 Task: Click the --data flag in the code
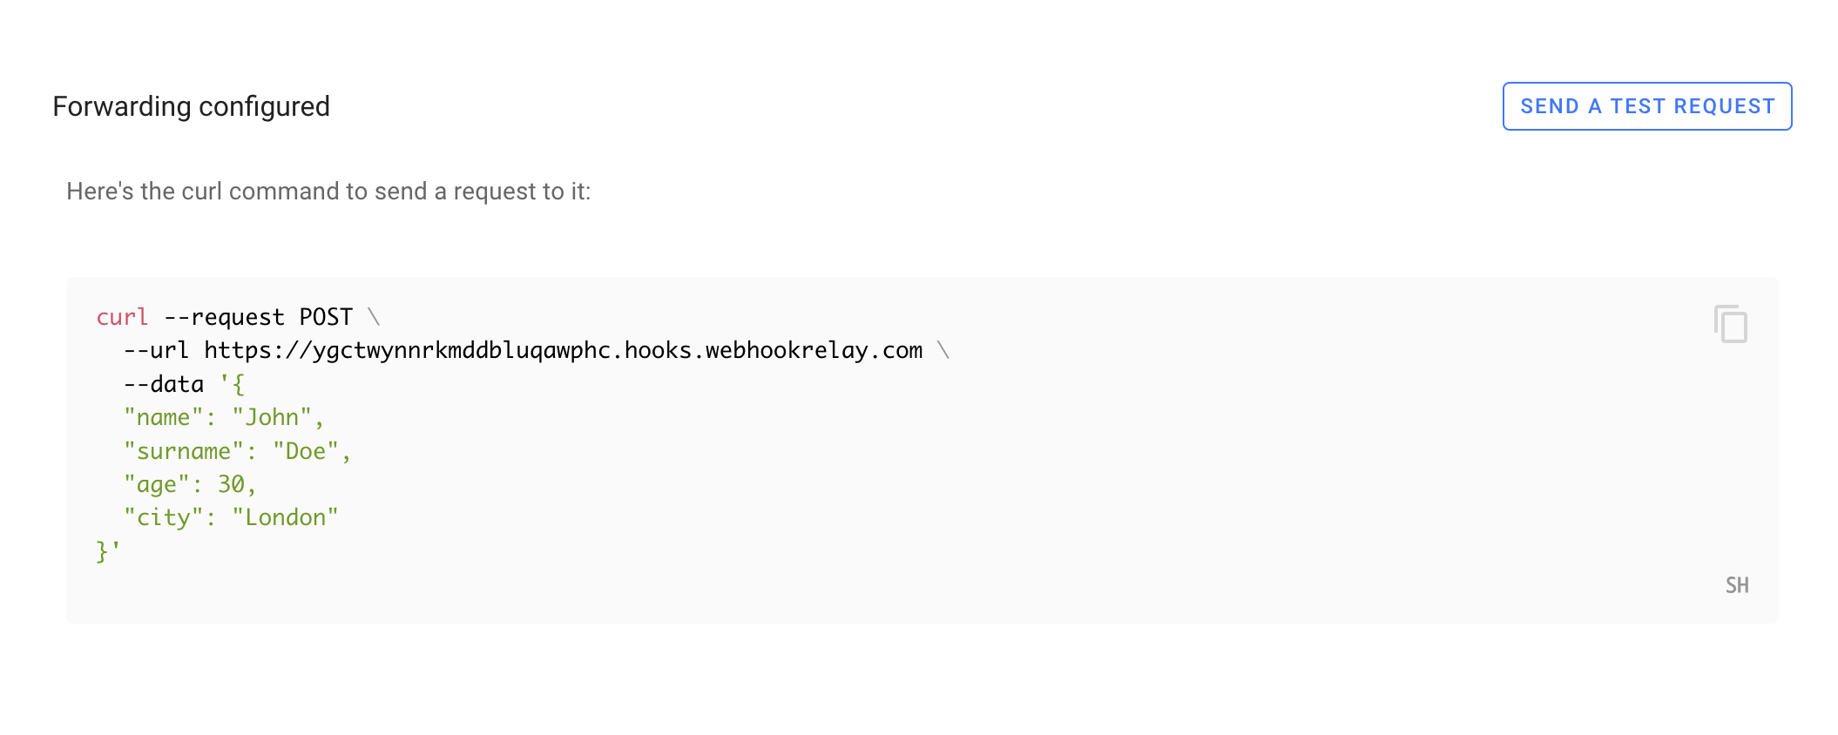[163, 384]
